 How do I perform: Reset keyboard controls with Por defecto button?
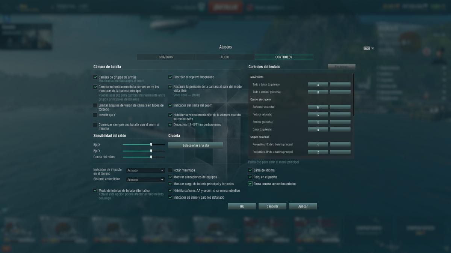pyautogui.click(x=342, y=67)
